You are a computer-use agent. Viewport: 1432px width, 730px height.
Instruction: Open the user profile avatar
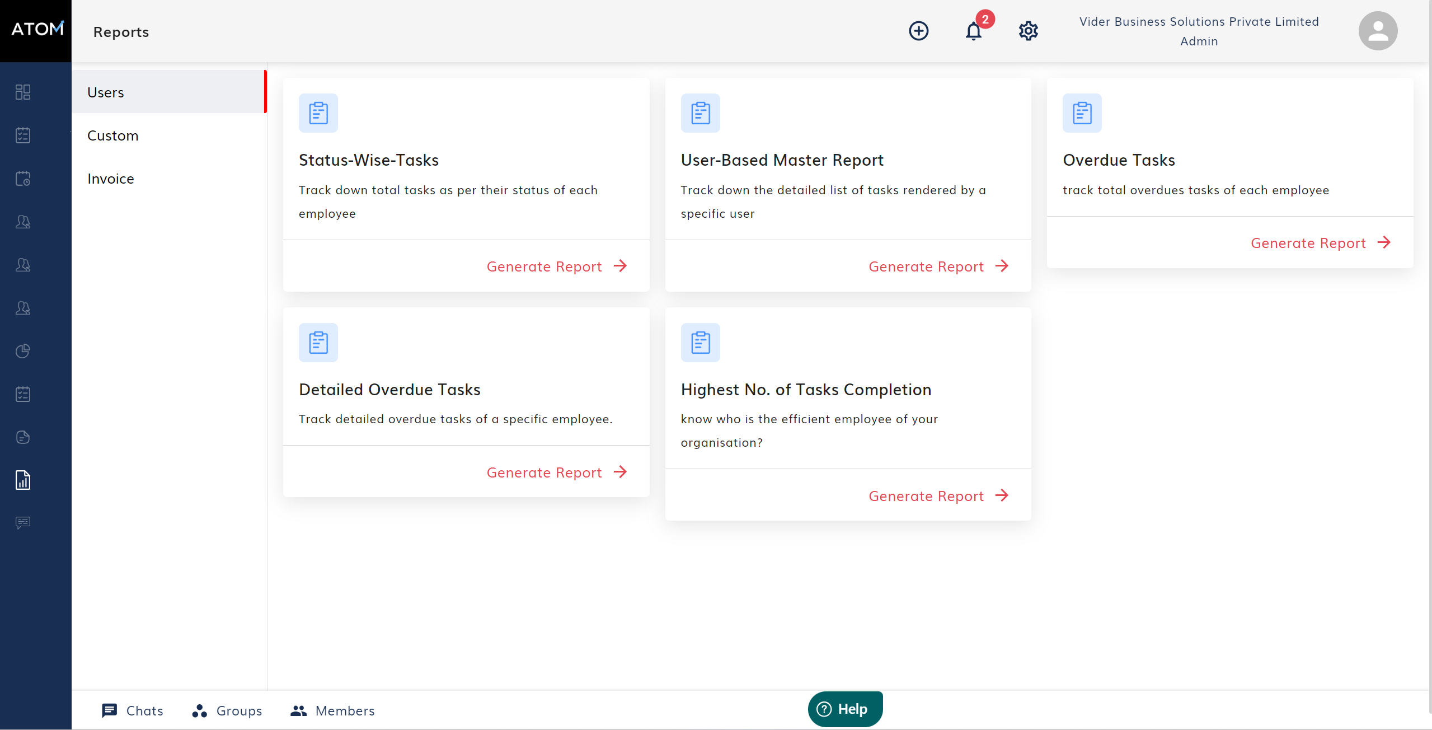1377,31
